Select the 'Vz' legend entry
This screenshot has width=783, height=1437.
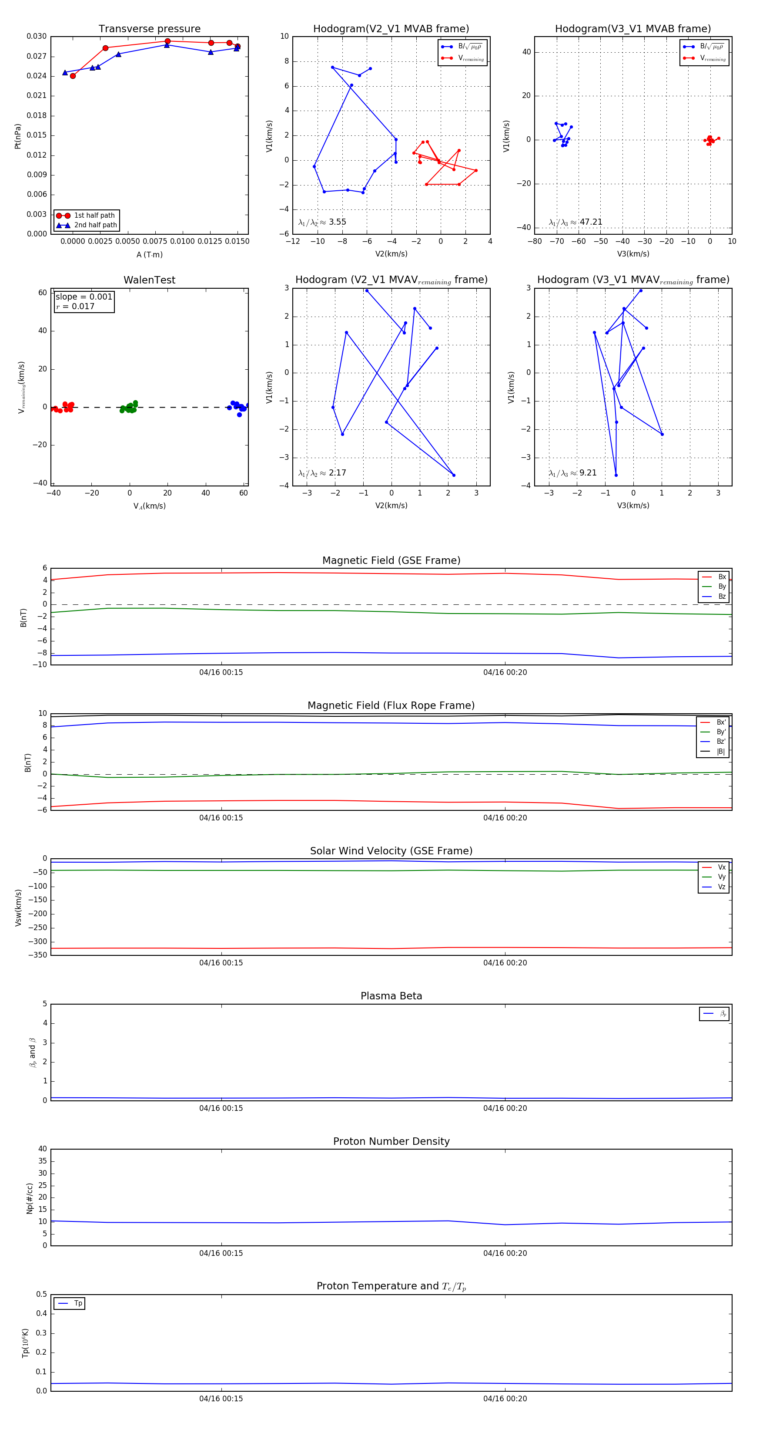714,887
